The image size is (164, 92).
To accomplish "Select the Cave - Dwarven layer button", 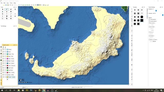I will 11,65.
